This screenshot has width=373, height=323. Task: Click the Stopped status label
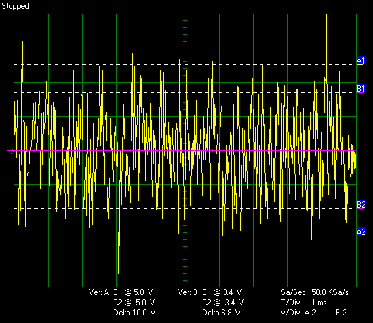15,6
